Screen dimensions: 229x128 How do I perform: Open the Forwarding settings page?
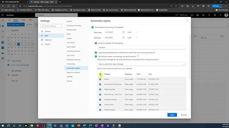(x=71, y=64)
